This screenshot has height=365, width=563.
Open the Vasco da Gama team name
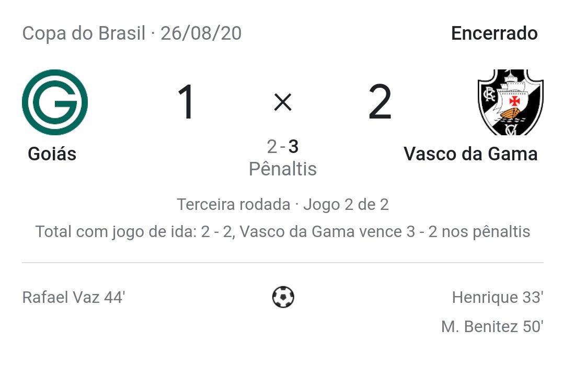(x=470, y=154)
